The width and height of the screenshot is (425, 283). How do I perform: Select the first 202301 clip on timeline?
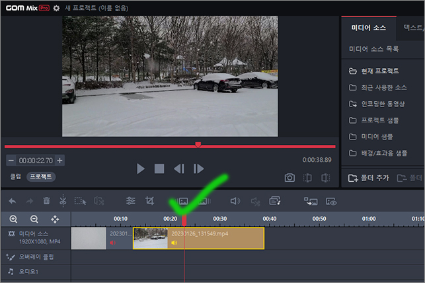click(102, 238)
